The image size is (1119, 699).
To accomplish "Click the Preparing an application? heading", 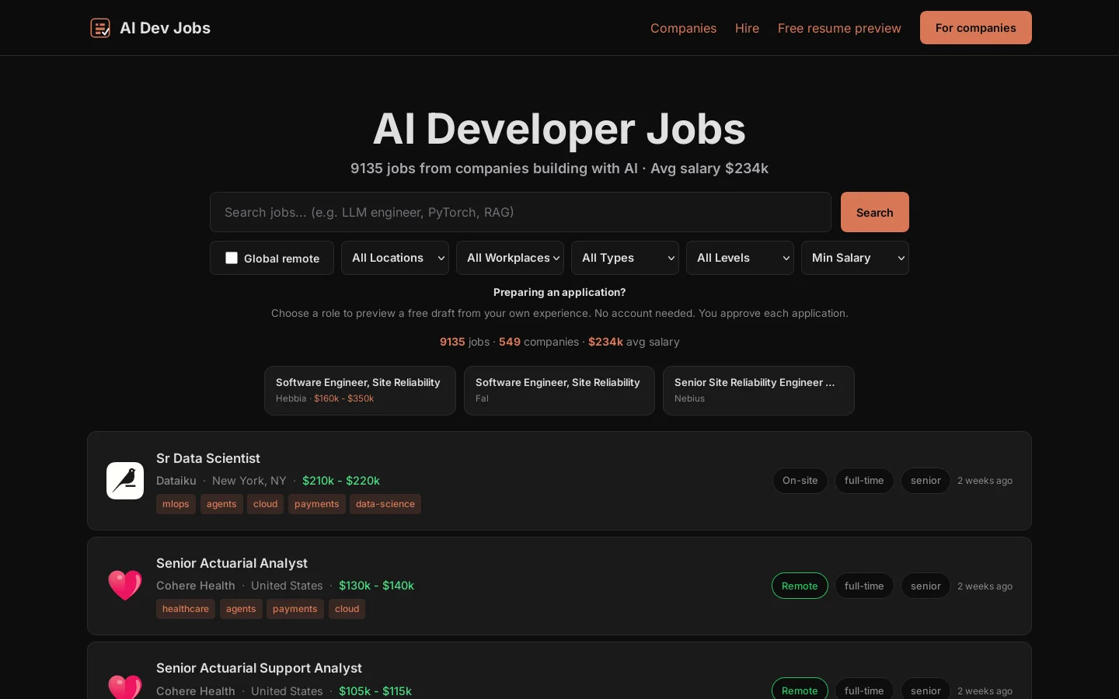I will pyautogui.click(x=559, y=292).
